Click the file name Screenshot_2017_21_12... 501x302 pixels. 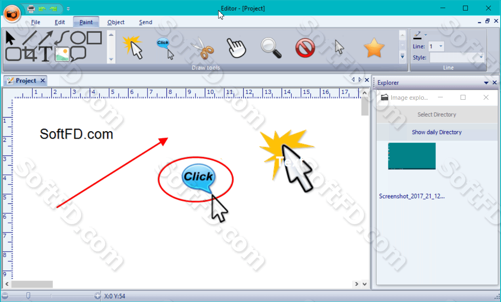tap(412, 197)
